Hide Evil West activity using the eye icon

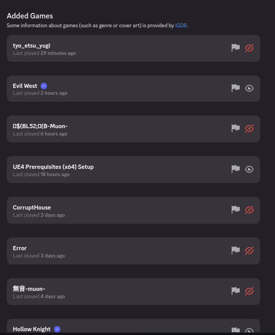249,88
